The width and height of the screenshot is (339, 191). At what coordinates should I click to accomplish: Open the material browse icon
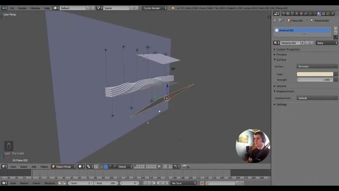pyautogui.click(x=276, y=43)
